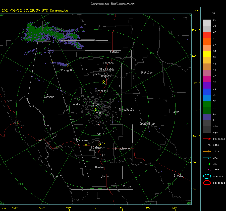Click the red forecast ellipse icon

click(x=207, y=183)
